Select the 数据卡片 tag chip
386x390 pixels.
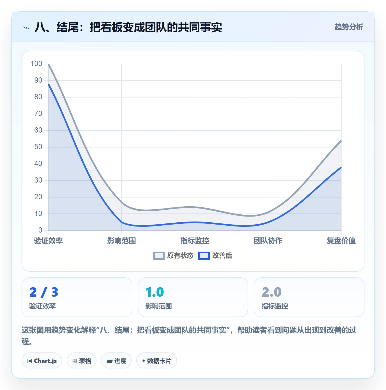(157, 360)
